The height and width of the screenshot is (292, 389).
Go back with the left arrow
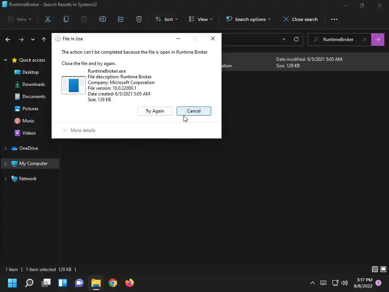pos(8,40)
